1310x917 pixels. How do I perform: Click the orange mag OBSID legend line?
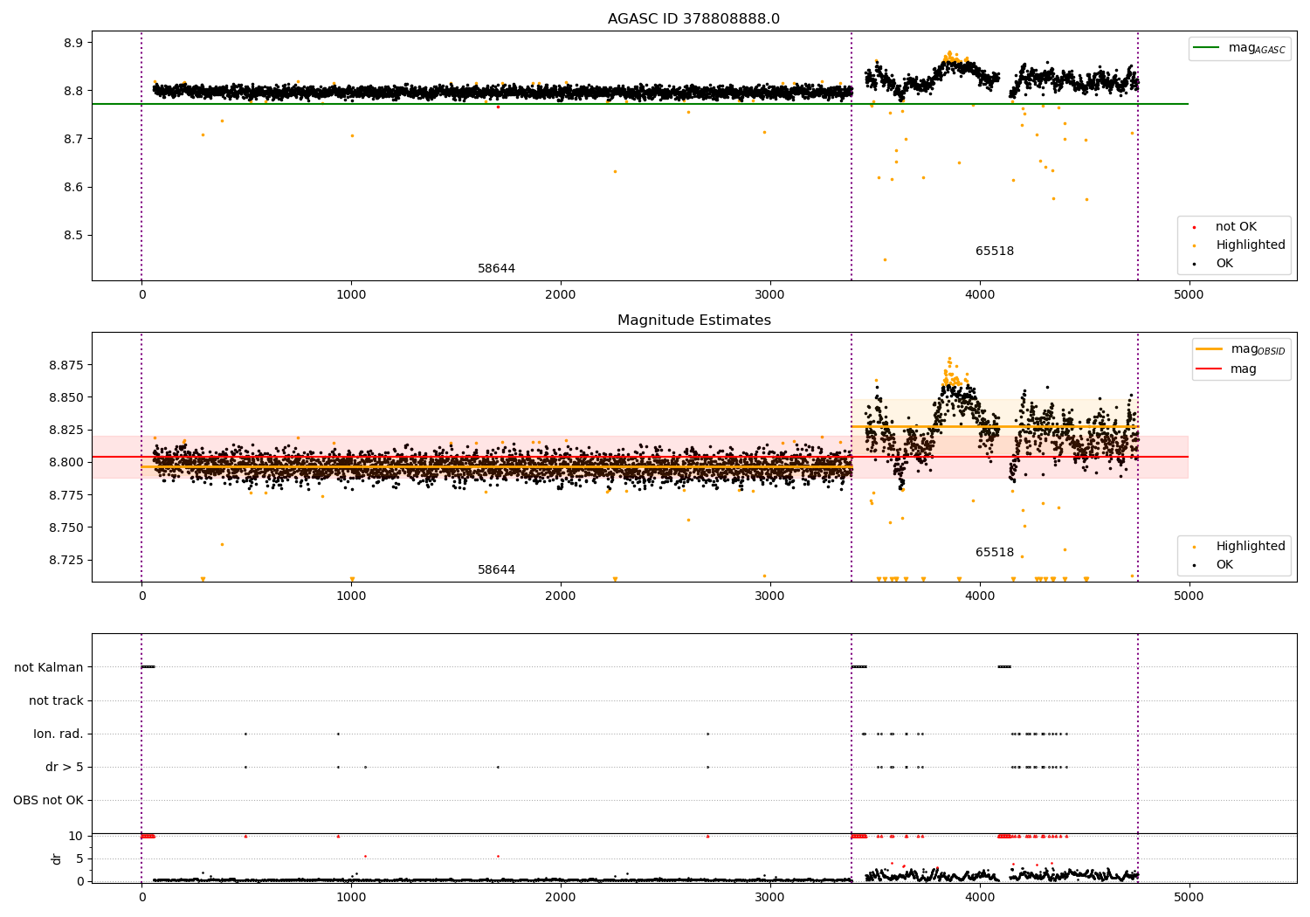pyautogui.click(x=1210, y=349)
